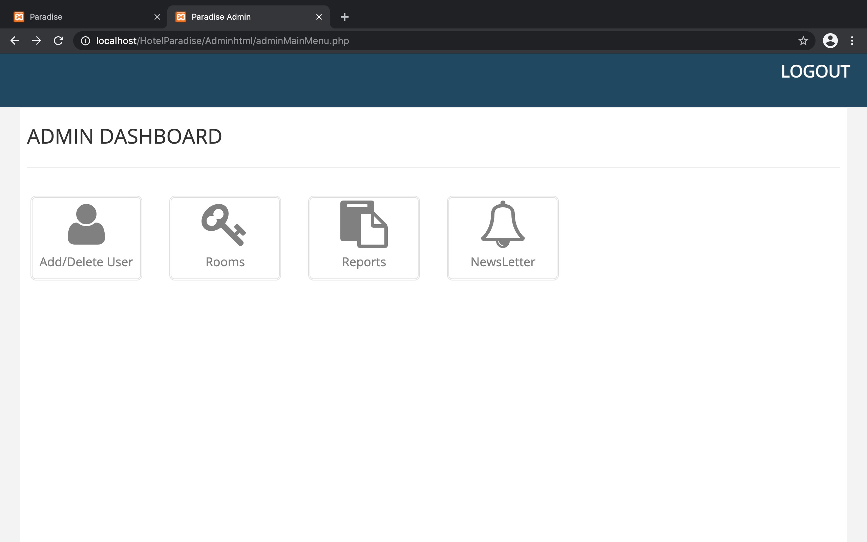Go back with the browser back arrow

click(x=15, y=41)
